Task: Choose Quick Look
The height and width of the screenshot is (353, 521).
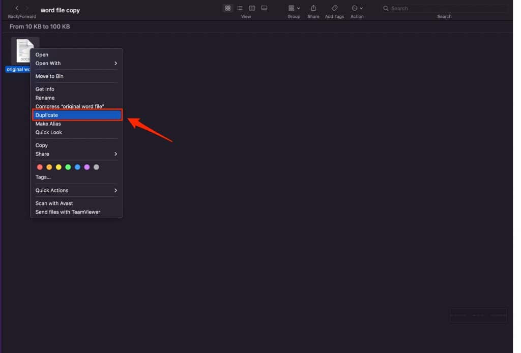Action: point(76,132)
